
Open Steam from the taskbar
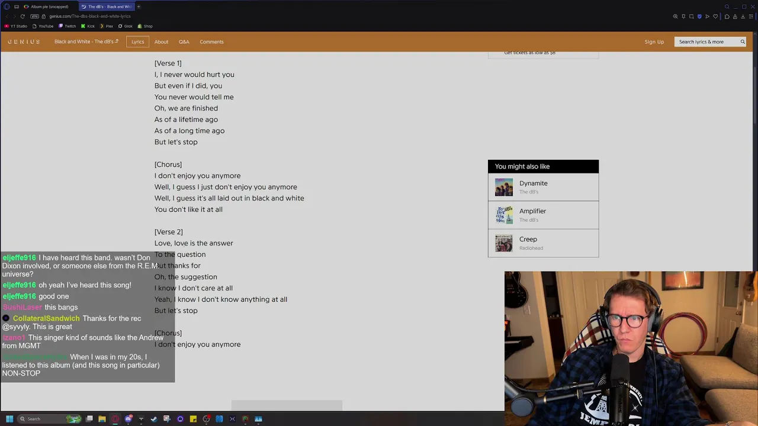click(x=154, y=419)
